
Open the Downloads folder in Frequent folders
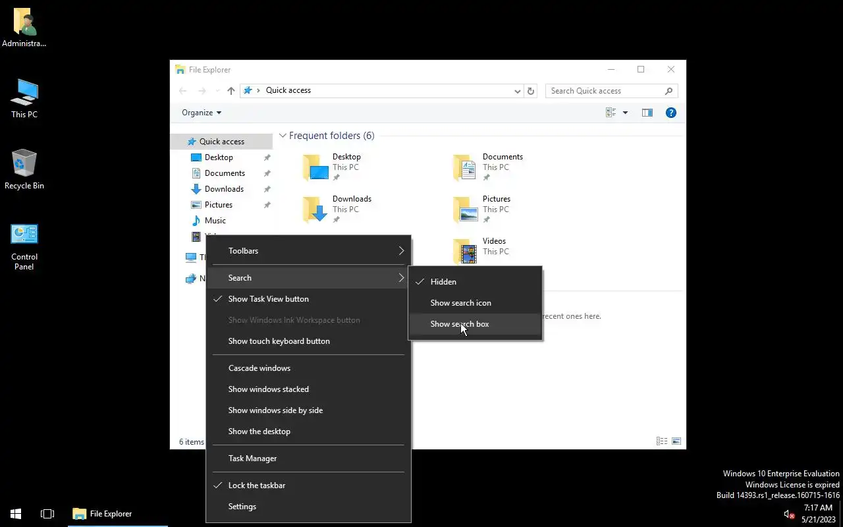[337, 209]
